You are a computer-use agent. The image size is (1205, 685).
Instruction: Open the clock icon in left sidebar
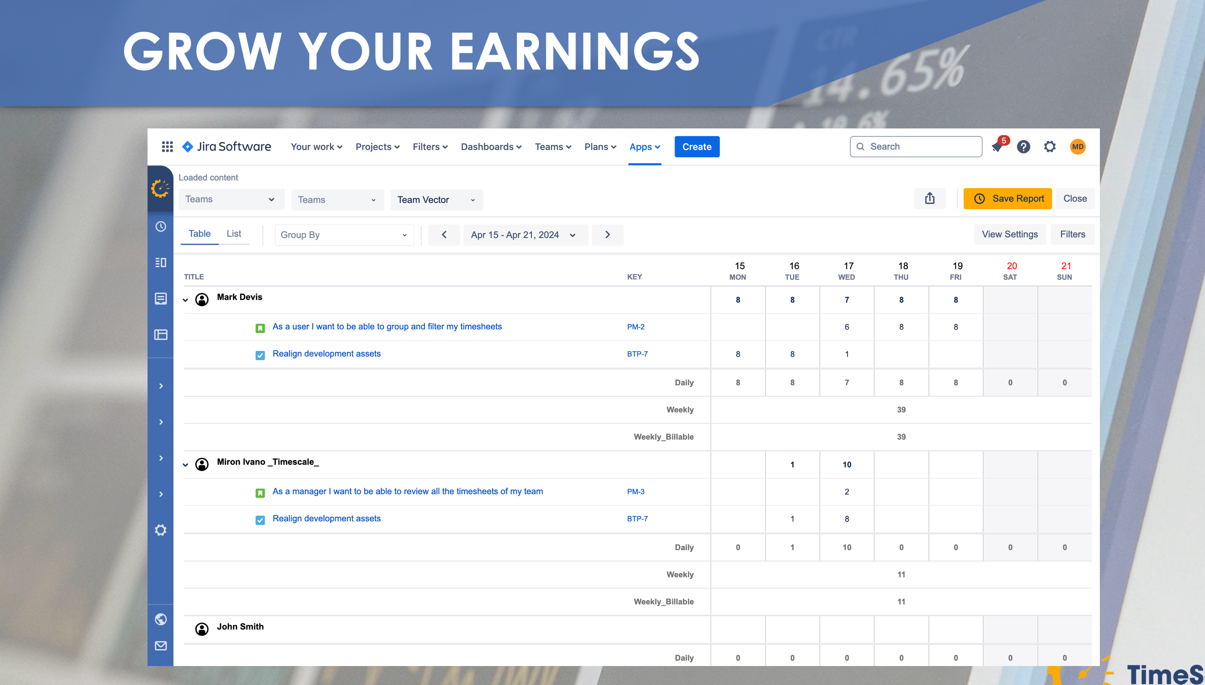point(160,227)
